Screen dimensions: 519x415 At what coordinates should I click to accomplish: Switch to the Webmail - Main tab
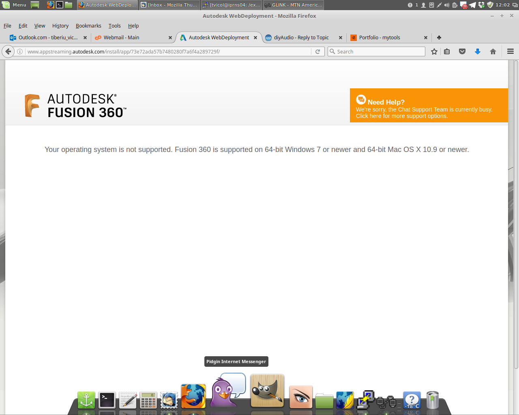coord(133,38)
